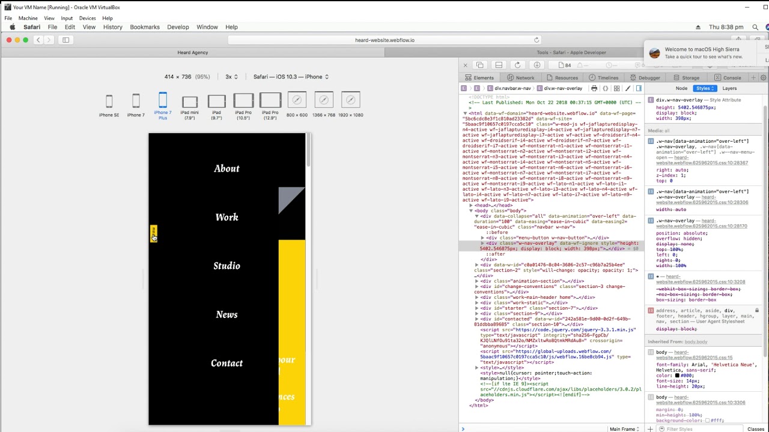Expand the div class="work-static" node
The height and width of the screenshot is (432, 769).
(477, 302)
